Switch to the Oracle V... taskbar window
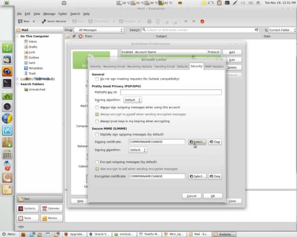 click(99, 234)
